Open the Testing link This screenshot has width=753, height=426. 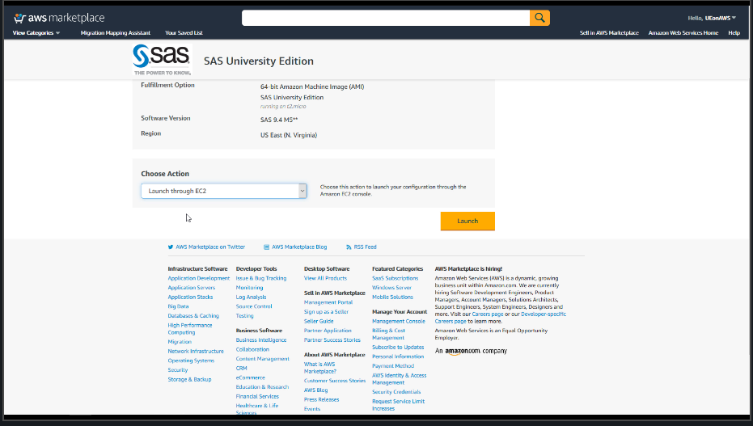244,316
